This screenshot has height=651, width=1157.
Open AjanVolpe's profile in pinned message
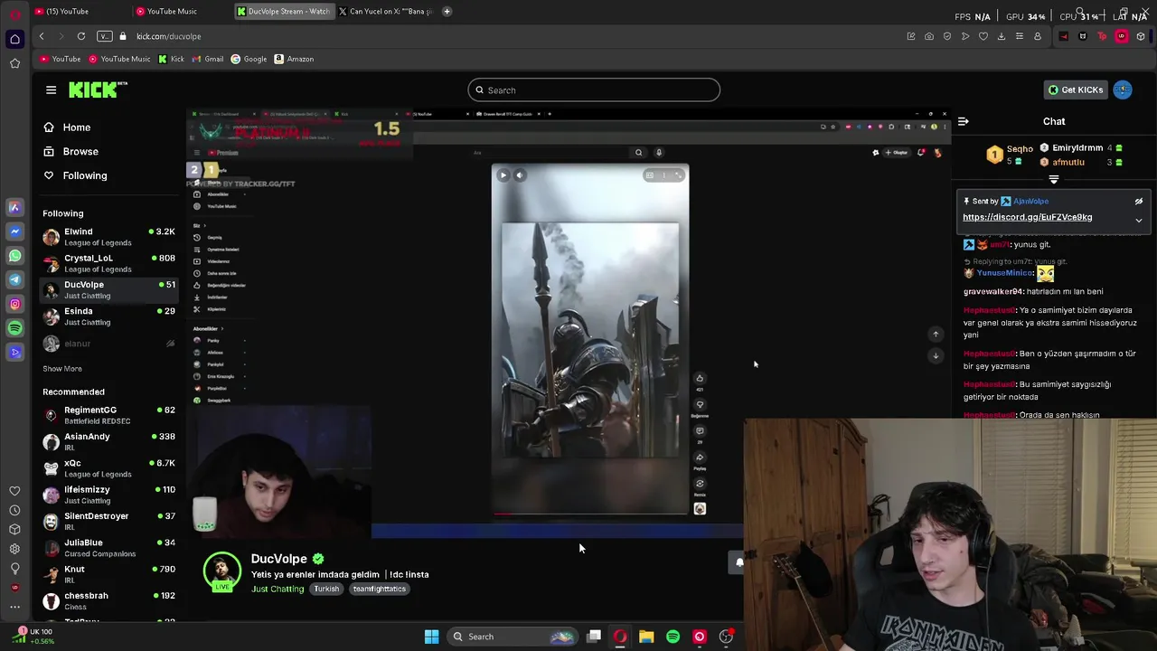[1030, 202]
